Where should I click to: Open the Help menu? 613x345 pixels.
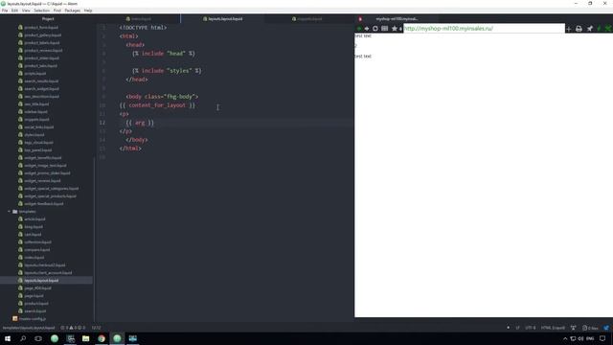click(88, 11)
